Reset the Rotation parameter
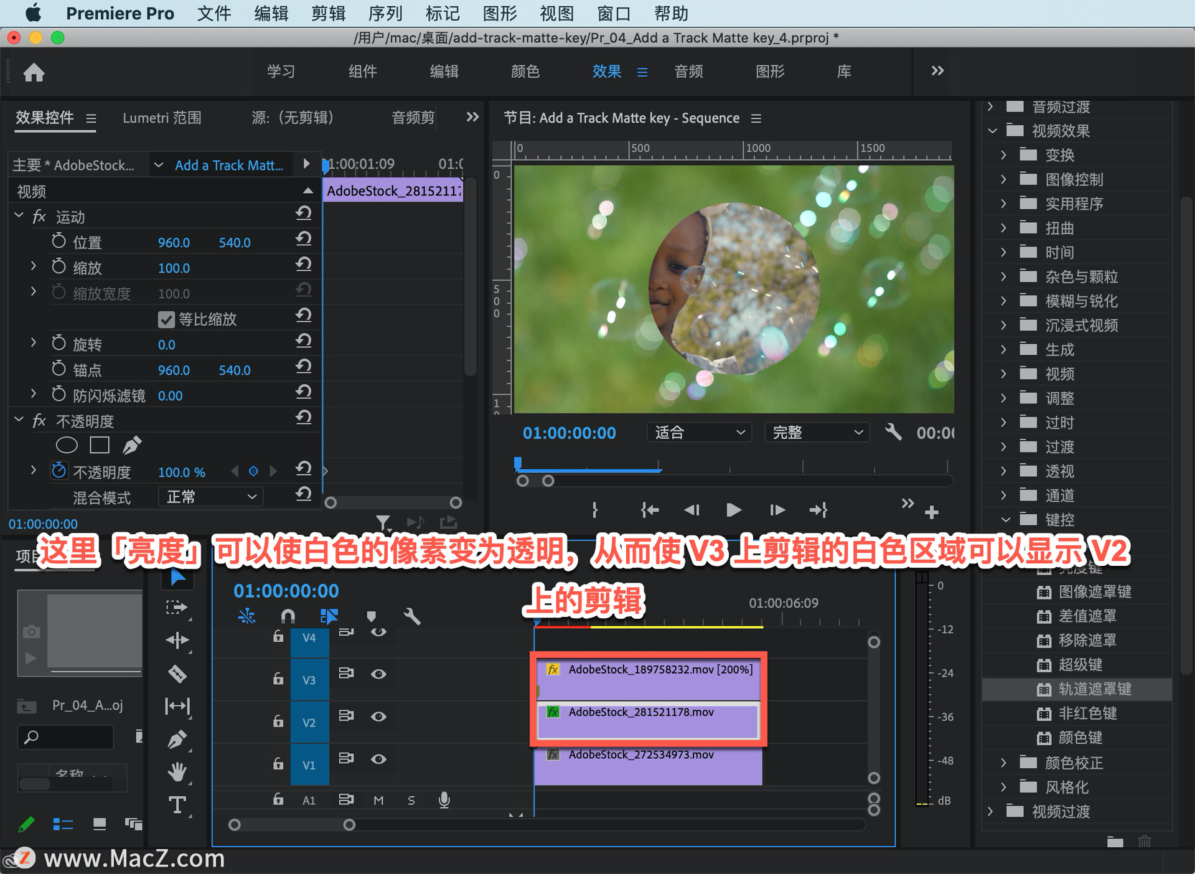The height and width of the screenshot is (874, 1195). point(303,341)
